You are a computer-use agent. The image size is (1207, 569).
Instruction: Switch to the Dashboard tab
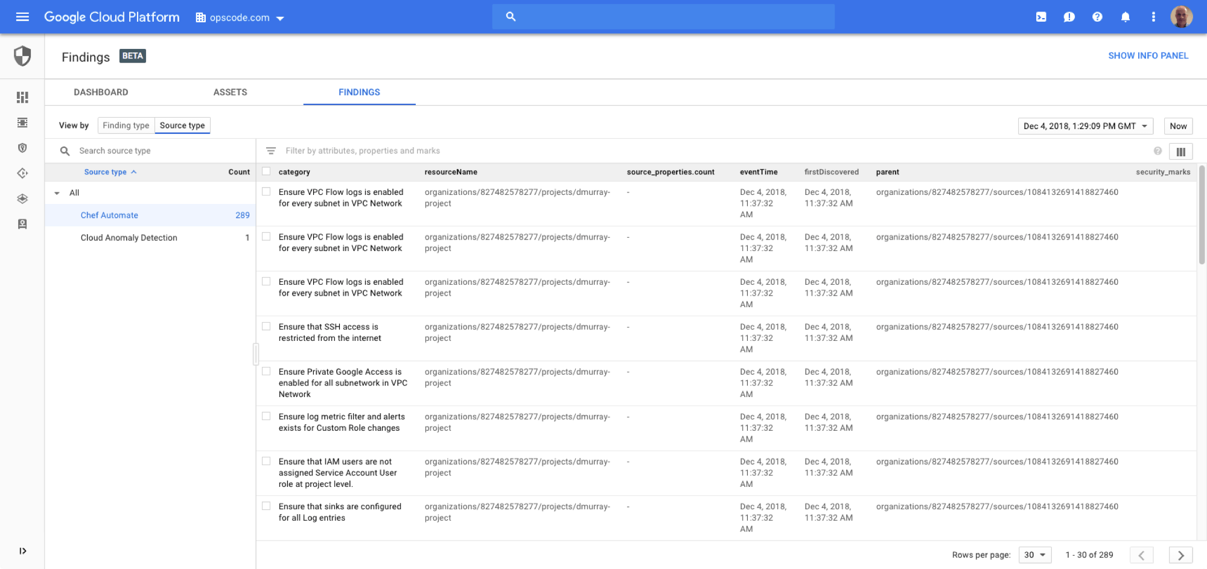101,92
